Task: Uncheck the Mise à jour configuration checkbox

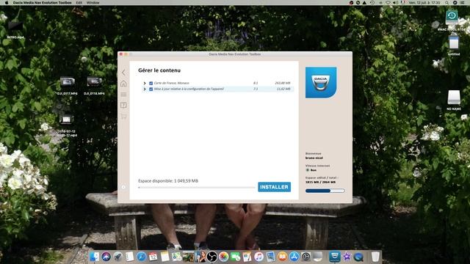Action: pos(151,89)
